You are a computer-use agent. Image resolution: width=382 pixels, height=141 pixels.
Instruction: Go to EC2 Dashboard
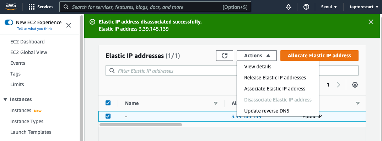tap(27, 42)
